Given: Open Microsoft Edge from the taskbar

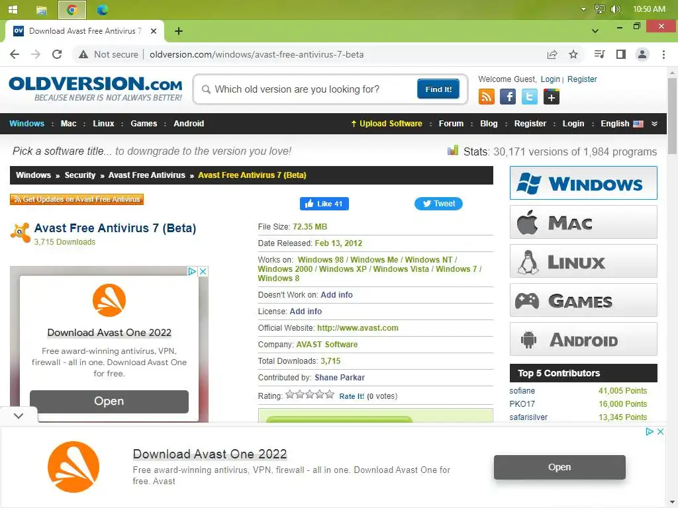Looking at the screenshot, I should coord(103,9).
